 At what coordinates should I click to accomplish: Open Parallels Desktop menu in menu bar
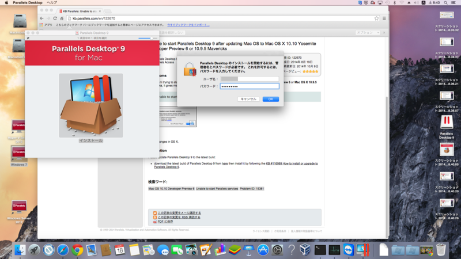coord(28,3)
